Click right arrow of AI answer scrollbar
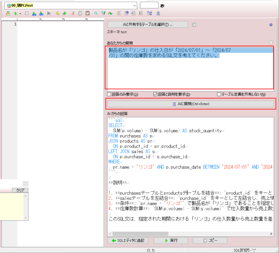Screen dimensions: 279x253 [x=271, y=234]
